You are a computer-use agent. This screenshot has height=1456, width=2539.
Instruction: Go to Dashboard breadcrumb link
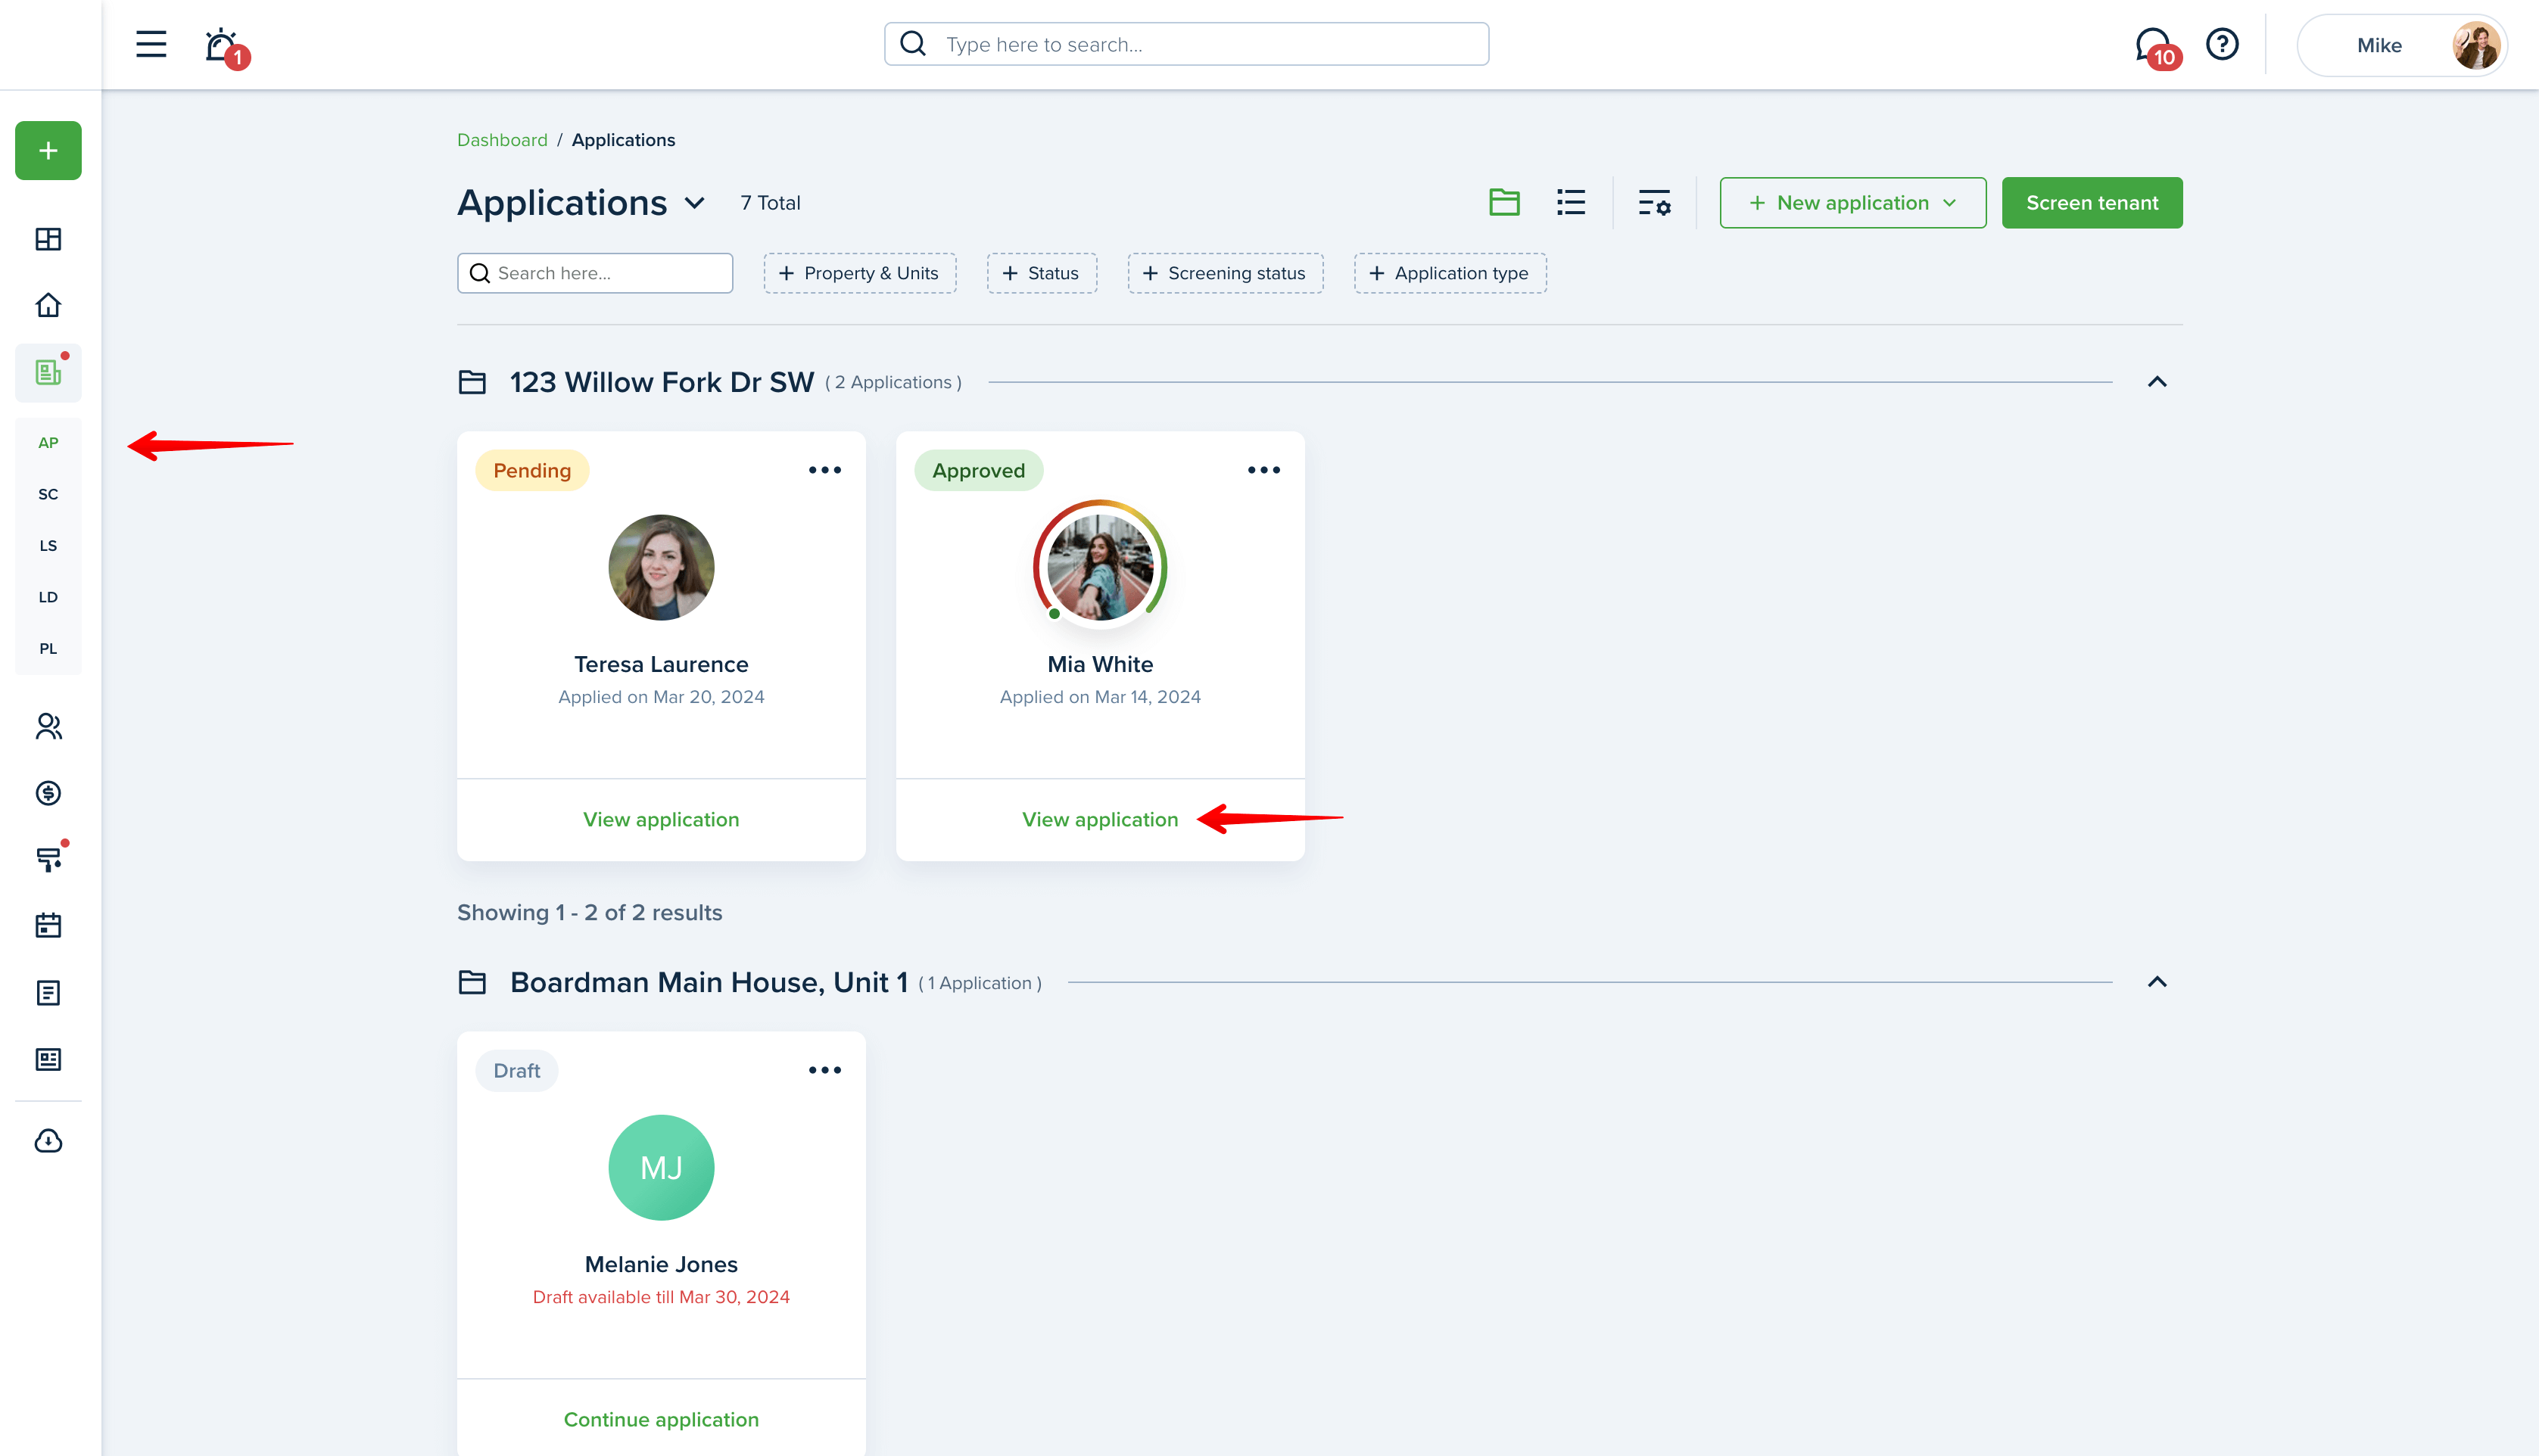502,140
